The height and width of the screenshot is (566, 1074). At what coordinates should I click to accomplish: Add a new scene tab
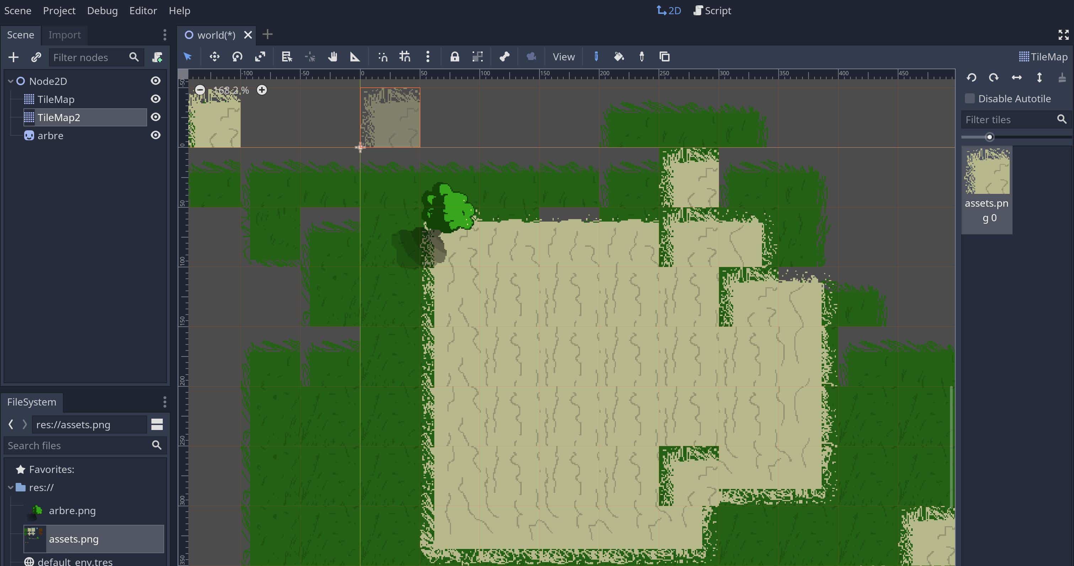(268, 34)
